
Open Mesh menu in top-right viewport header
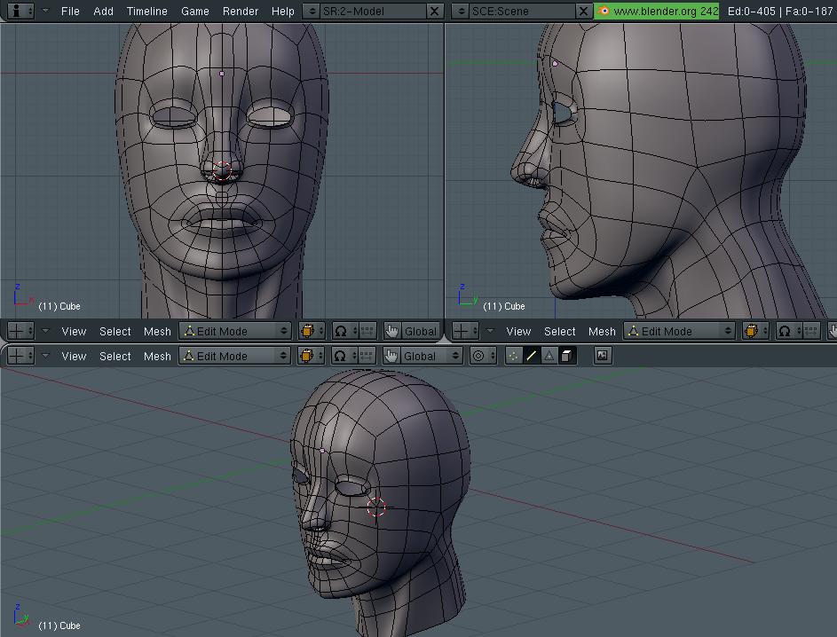[x=601, y=331]
